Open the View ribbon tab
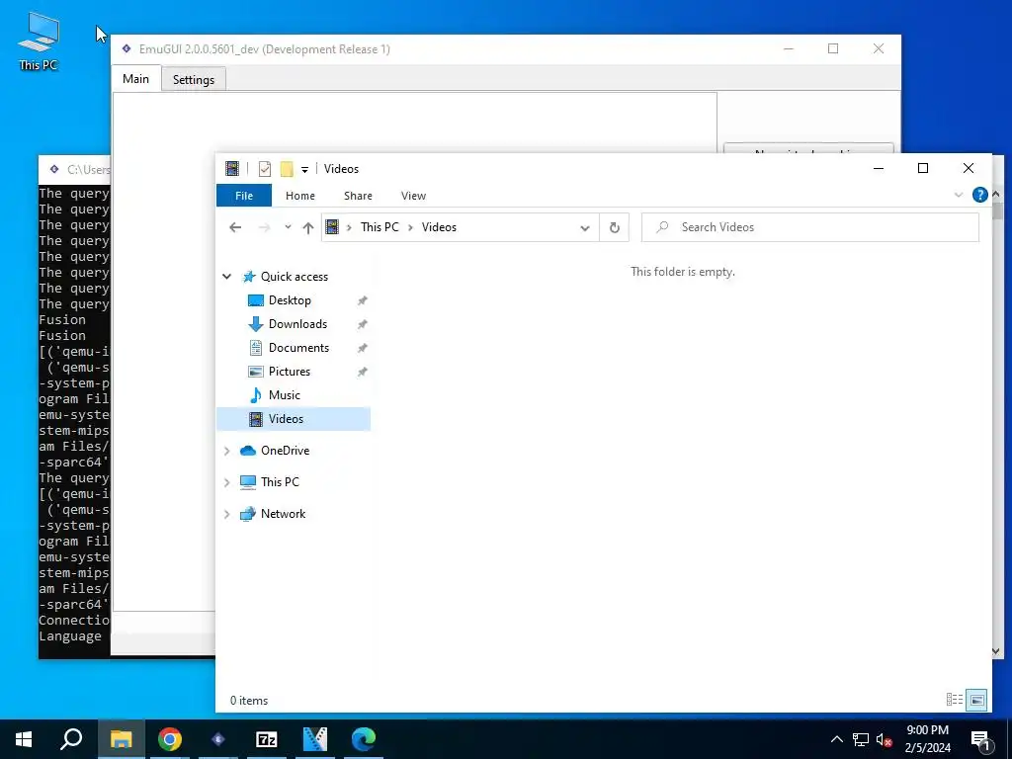This screenshot has width=1012, height=759. tap(413, 196)
